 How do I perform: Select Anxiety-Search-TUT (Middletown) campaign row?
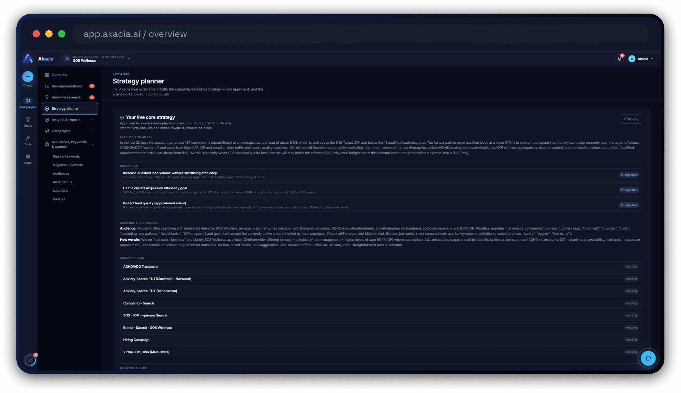[381, 291]
